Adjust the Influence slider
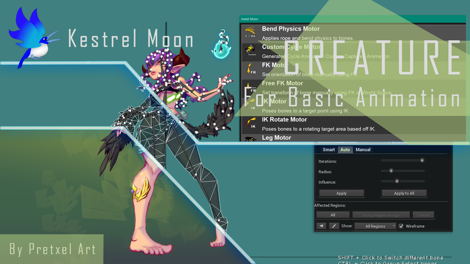Screen dimensions: 470x264 (403, 181)
